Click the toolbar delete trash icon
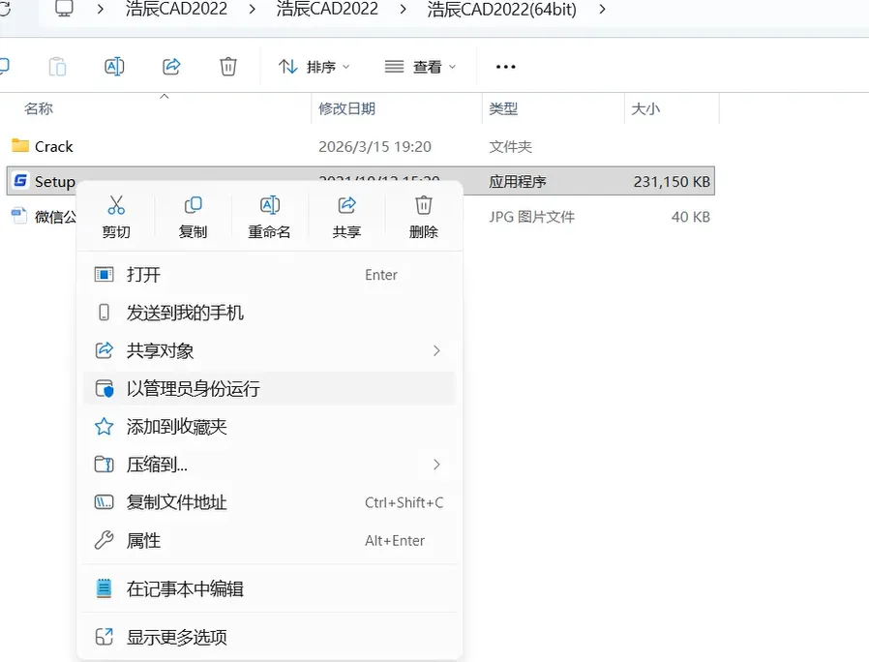 coord(227,67)
